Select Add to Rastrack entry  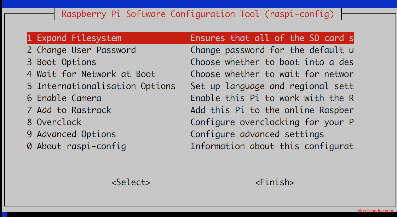[x=69, y=110]
